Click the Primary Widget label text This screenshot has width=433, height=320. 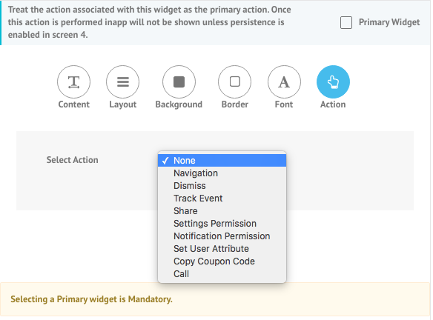[389, 22]
